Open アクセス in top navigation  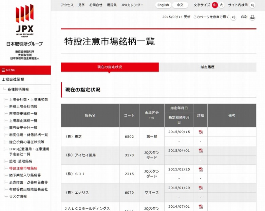tap(67, 5)
